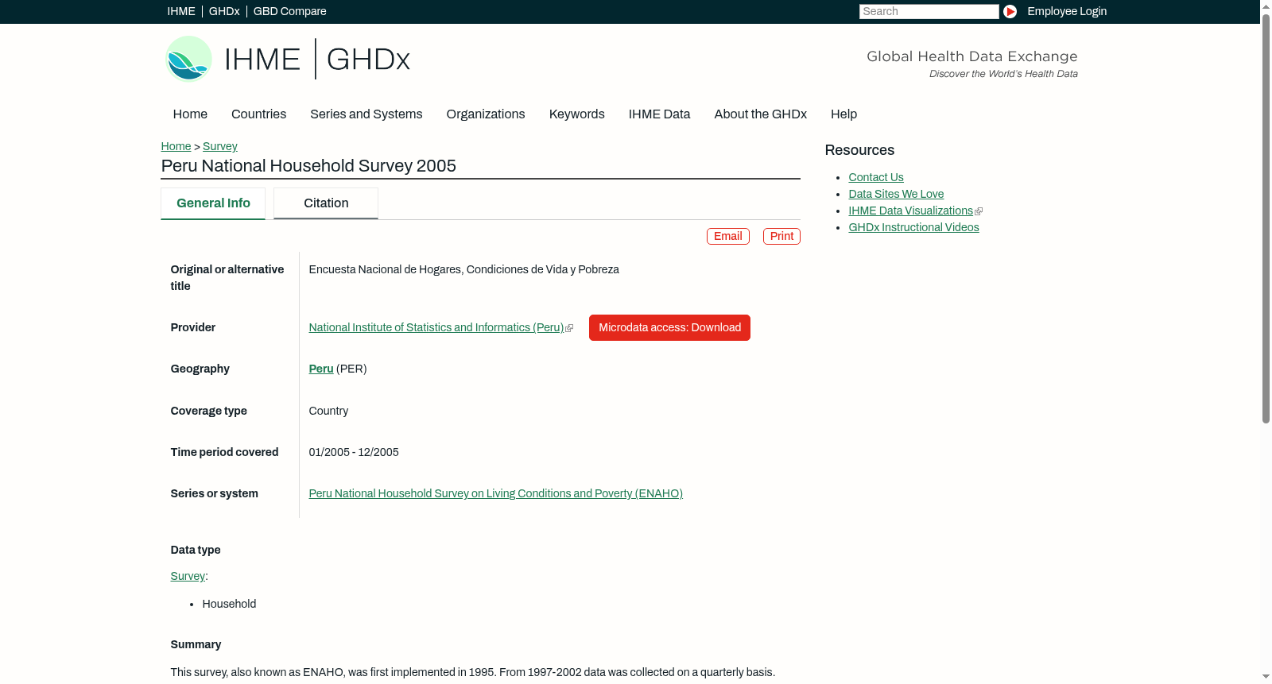Open the Keywords menu
The image size is (1272, 684).
point(577,114)
